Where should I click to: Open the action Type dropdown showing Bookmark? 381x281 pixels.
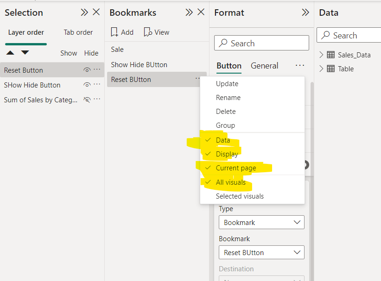point(261,222)
